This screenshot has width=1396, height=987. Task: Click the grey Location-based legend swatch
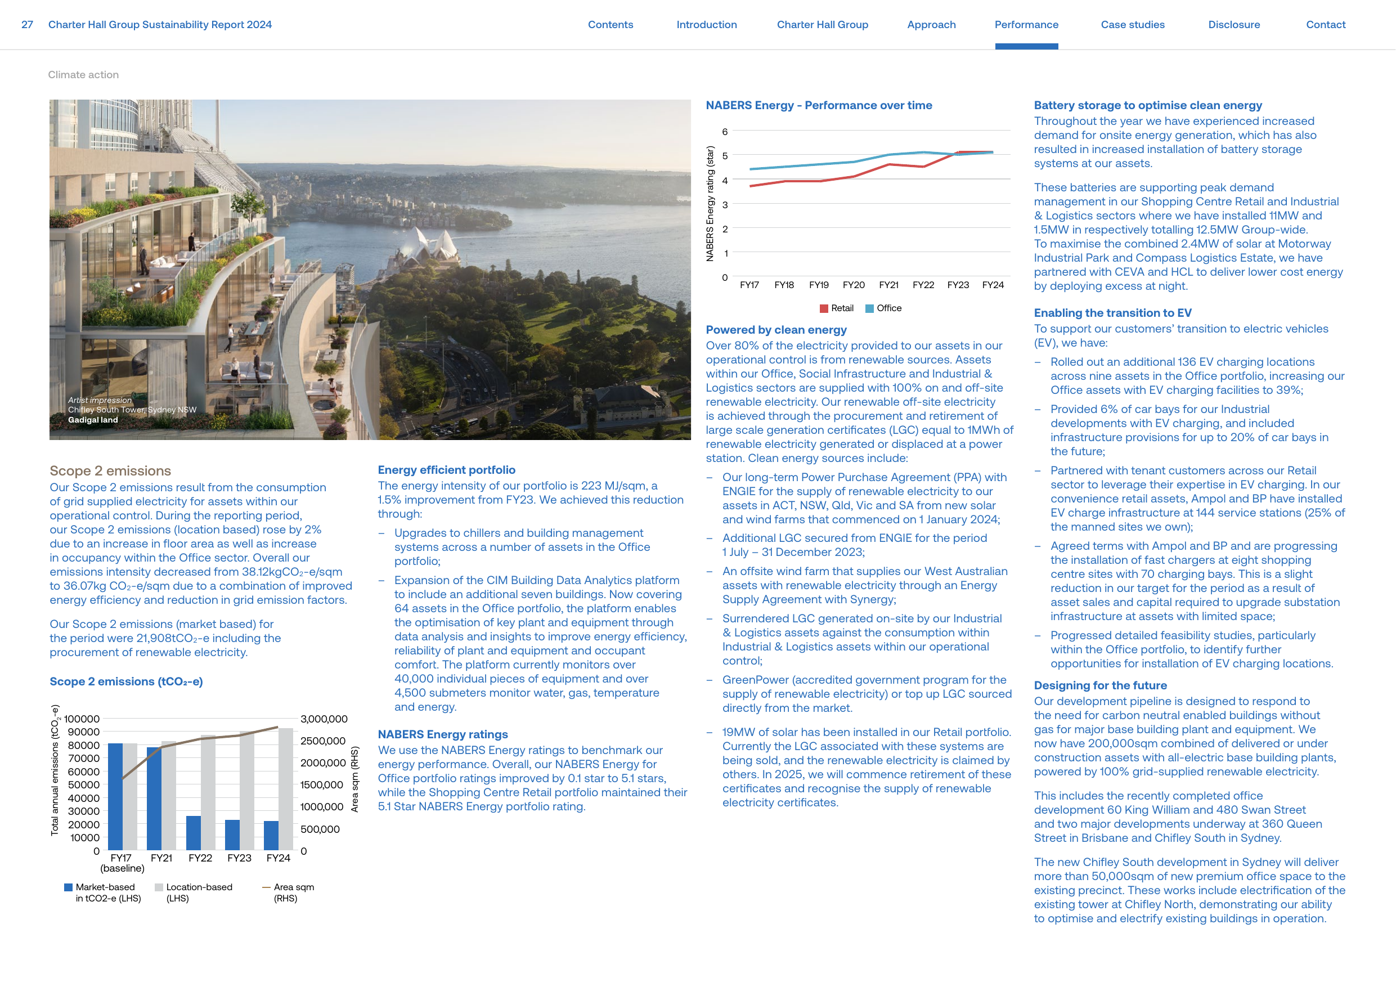tap(159, 887)
